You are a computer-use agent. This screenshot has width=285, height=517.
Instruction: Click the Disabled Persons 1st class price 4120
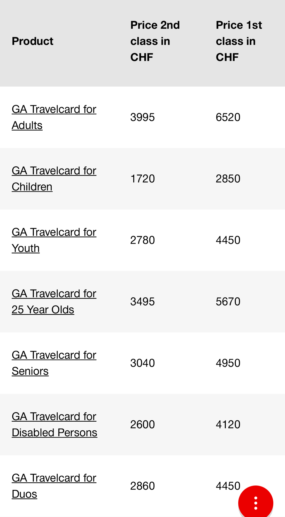(228, 425)
